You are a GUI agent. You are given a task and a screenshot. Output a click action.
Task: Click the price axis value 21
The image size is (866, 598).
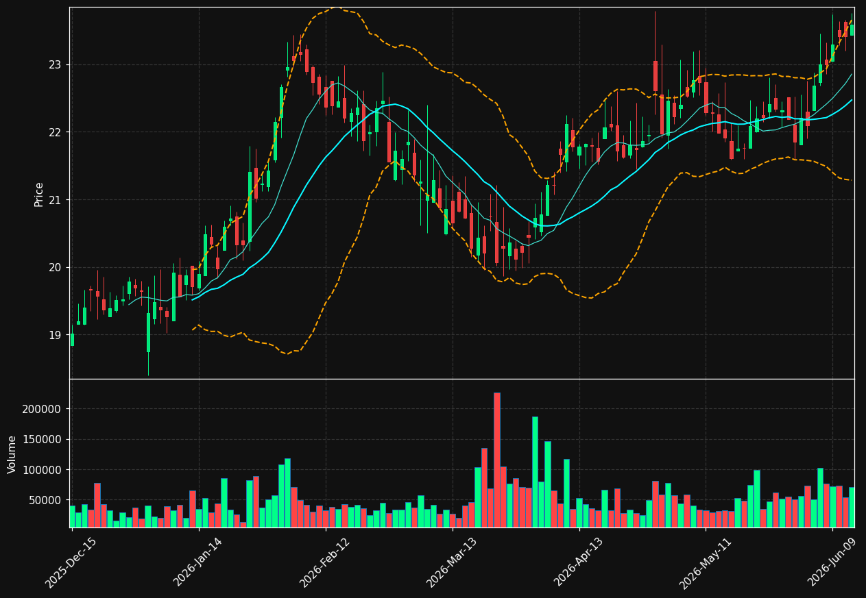[x=54, y=200]
